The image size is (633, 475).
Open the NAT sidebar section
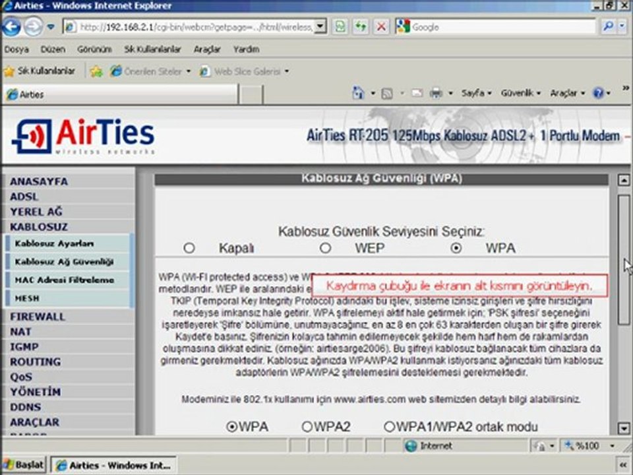(20, 332)
